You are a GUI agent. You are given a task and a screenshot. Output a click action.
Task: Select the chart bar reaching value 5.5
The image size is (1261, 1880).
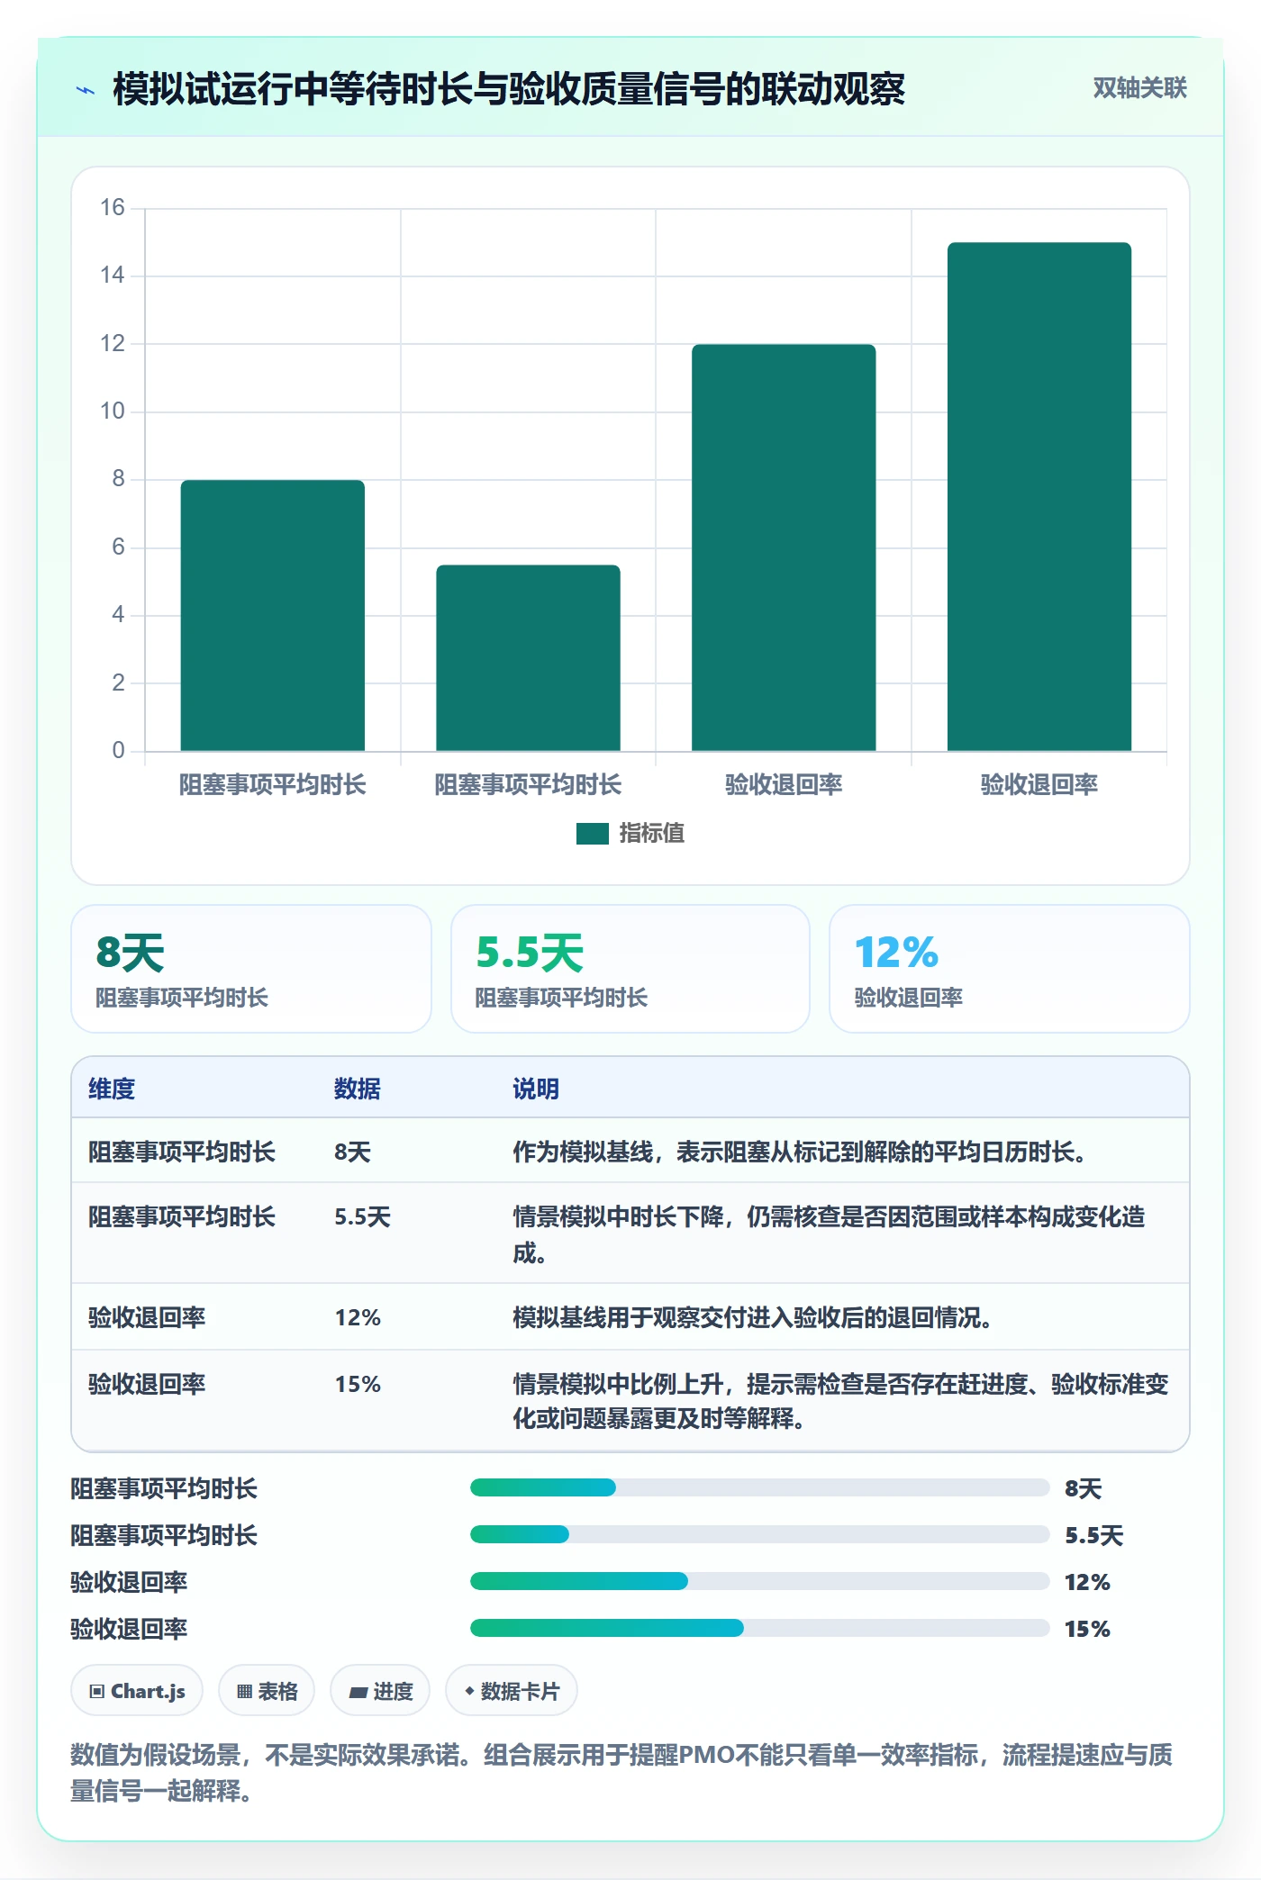tap(529, 658)
